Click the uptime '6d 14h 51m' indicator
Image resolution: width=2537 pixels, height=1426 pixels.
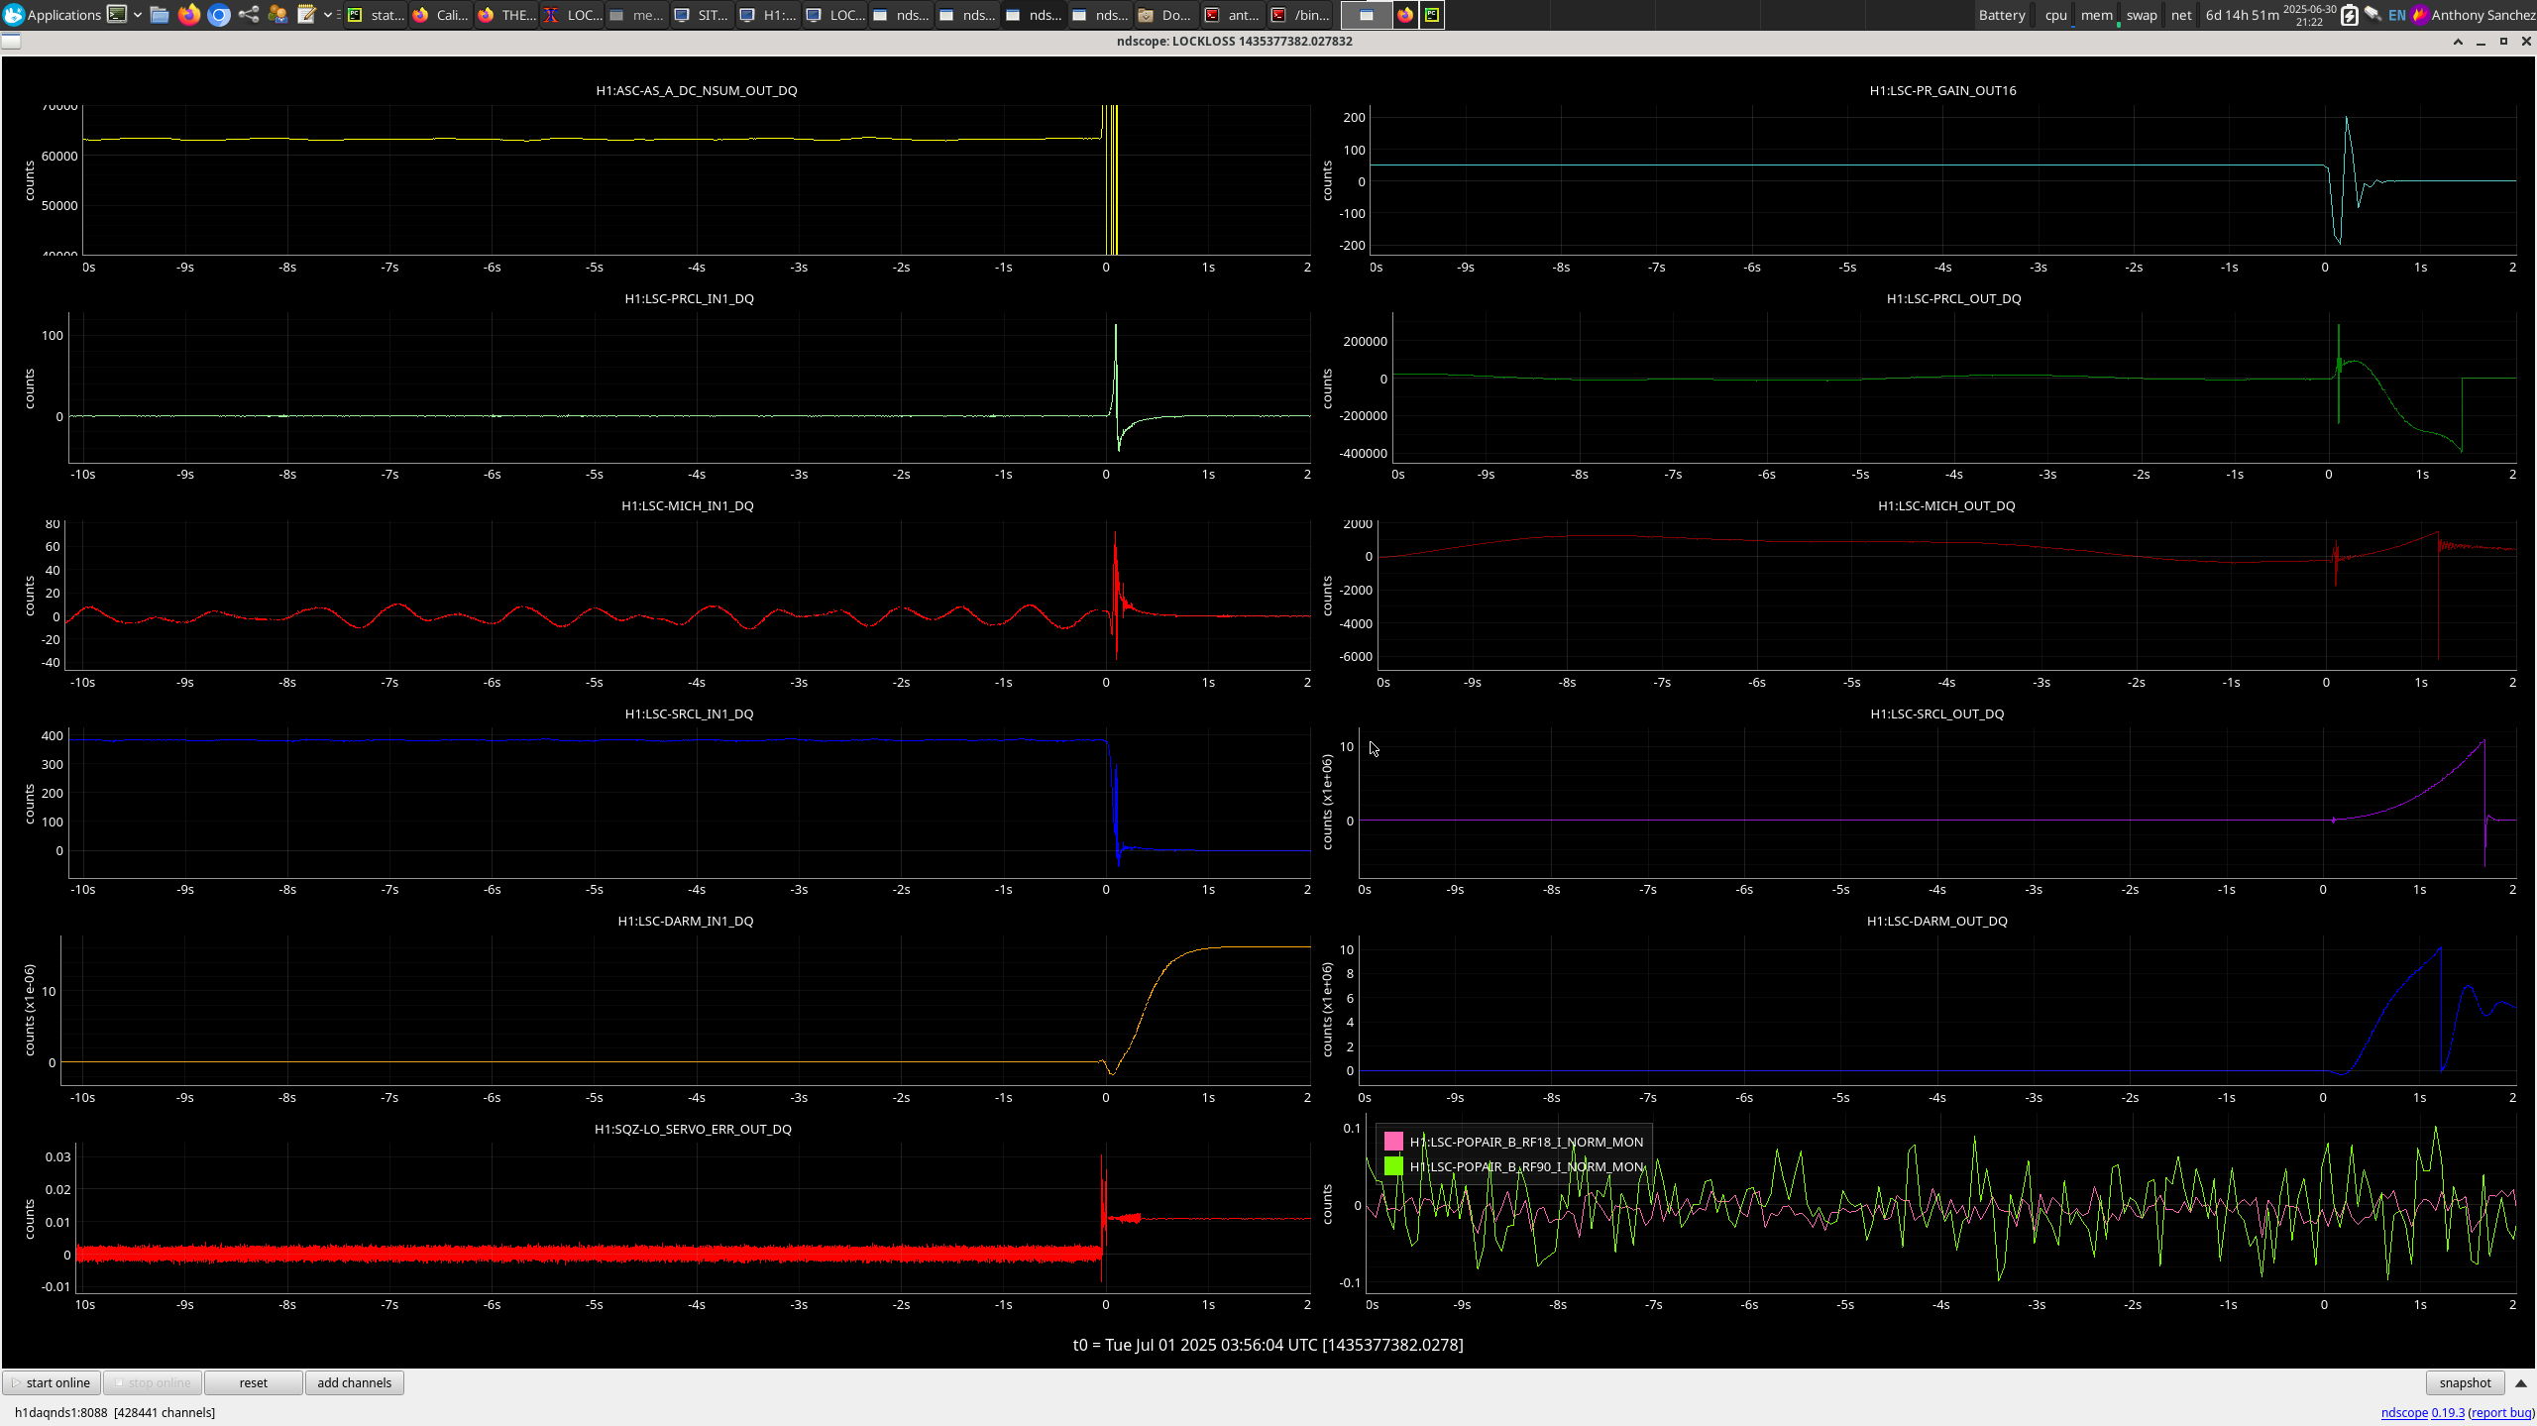pyautogui.click(x=2242, y=15)
